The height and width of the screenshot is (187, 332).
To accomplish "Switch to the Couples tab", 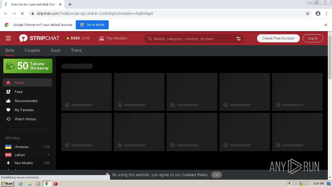I will pyautogui.click(x=32, y=50).
